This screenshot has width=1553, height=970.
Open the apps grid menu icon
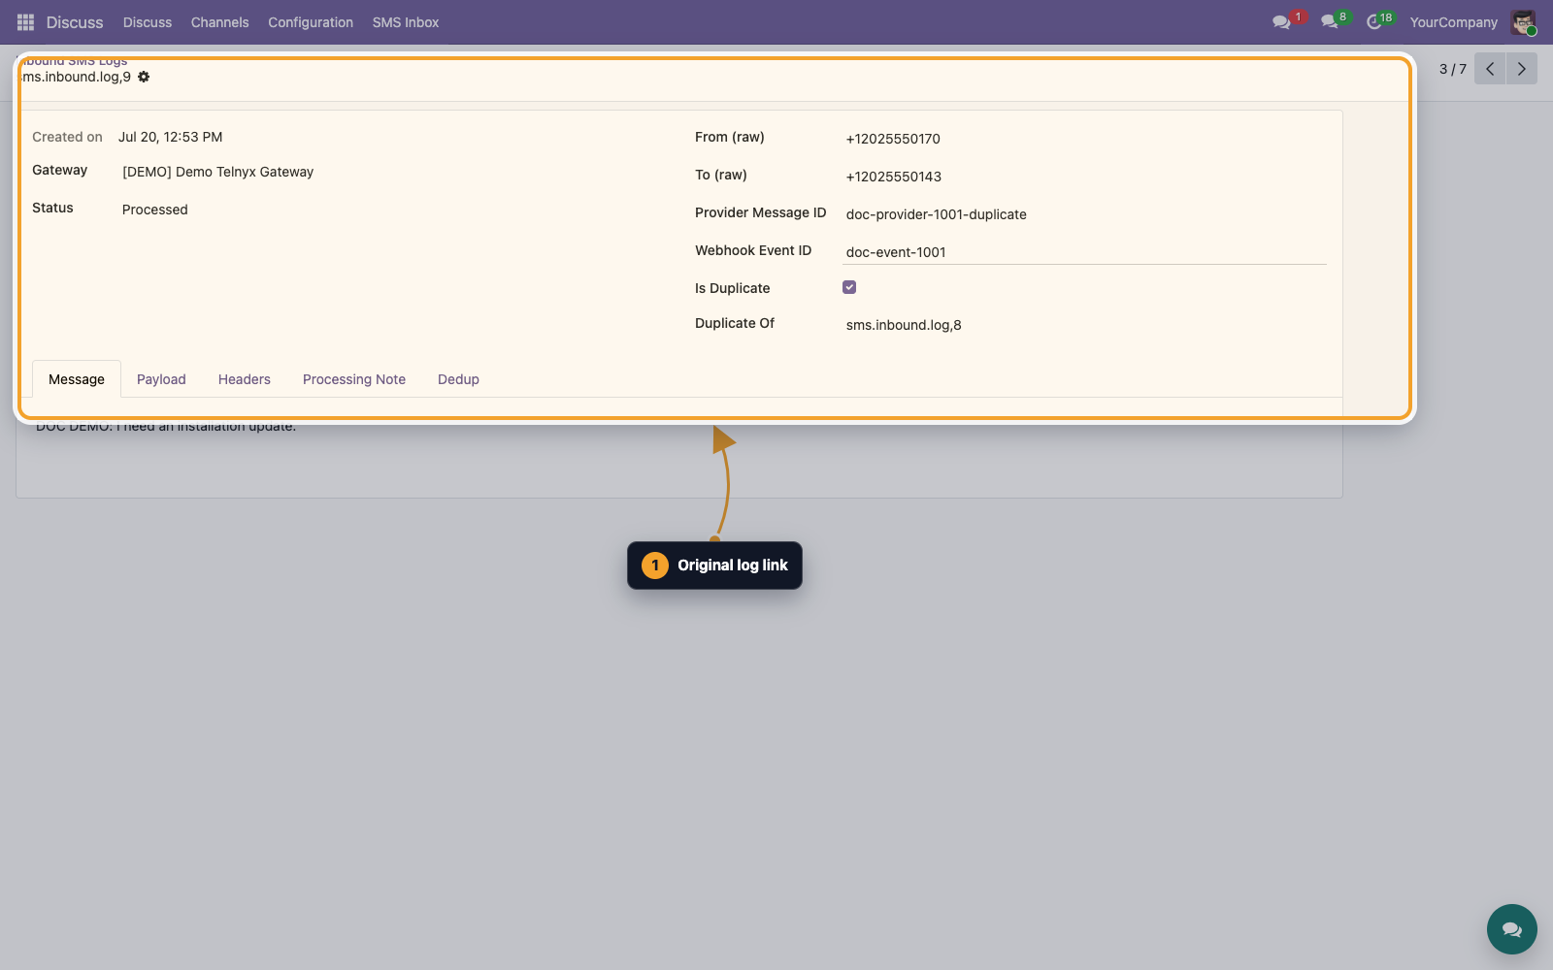(26, 22)
